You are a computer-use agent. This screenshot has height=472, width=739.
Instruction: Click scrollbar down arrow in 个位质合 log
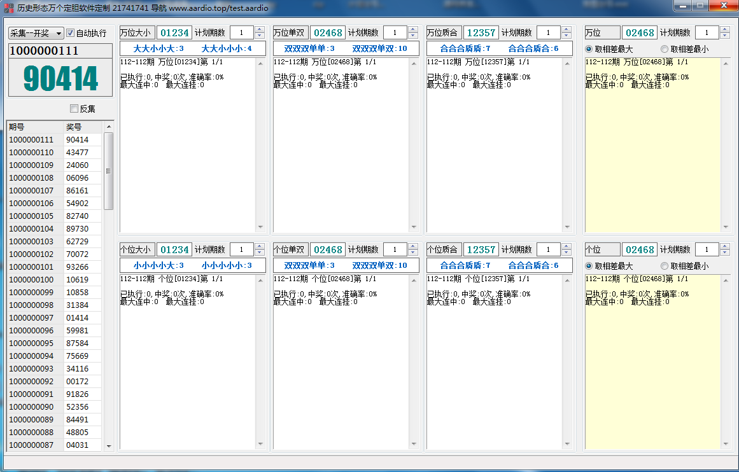tap(567, 444)
